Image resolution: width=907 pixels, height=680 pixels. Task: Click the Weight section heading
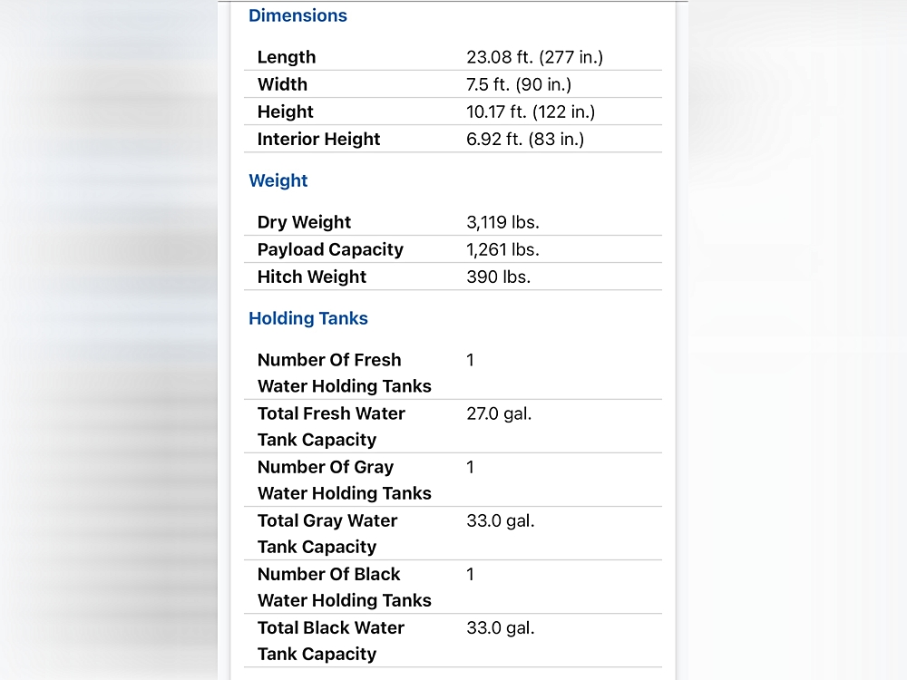click(x=278, y=180)
